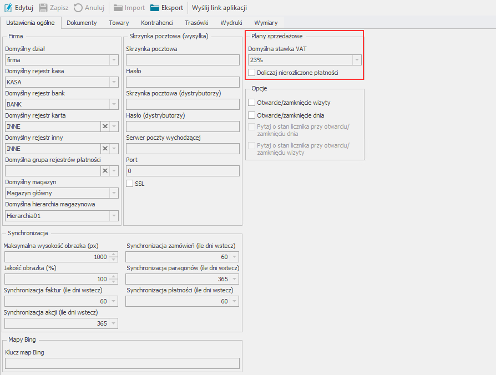Viewport: 496px width, 375px height.
Task: Click the Anuluj undo arrow icon
Action: [78, 8]
